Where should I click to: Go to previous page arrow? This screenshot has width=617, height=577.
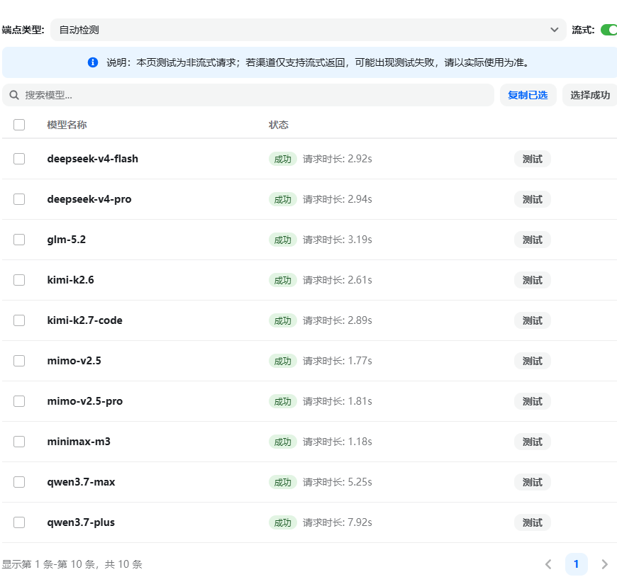point(548,564)
